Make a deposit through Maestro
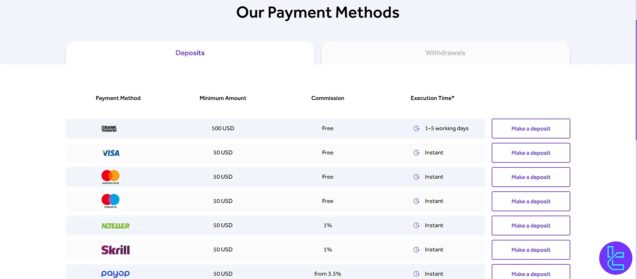 click(x=531, y=201)
